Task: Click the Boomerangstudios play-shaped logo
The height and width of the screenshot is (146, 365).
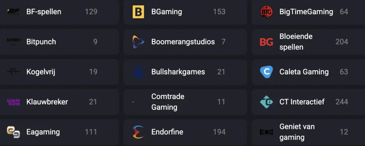Action: click(138, 42)
